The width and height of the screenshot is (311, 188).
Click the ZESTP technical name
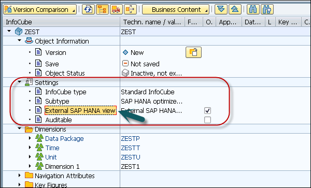point(130,138)
